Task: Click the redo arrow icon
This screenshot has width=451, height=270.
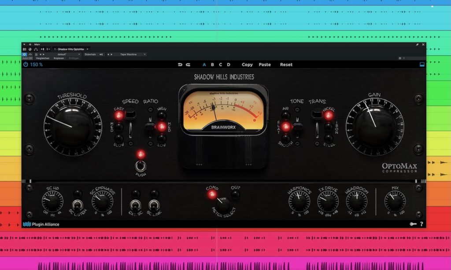Action: (x=188, y=65)
